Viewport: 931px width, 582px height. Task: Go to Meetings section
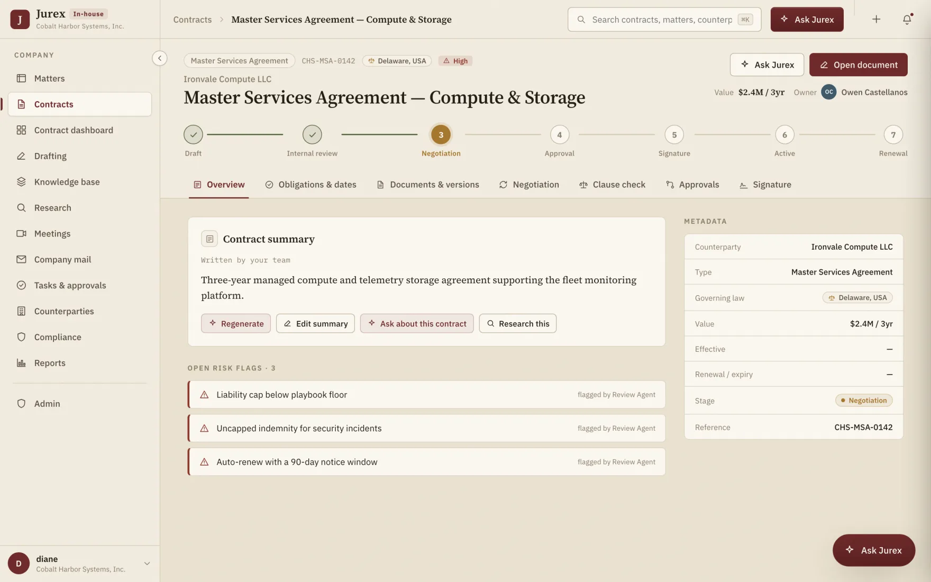80,234
